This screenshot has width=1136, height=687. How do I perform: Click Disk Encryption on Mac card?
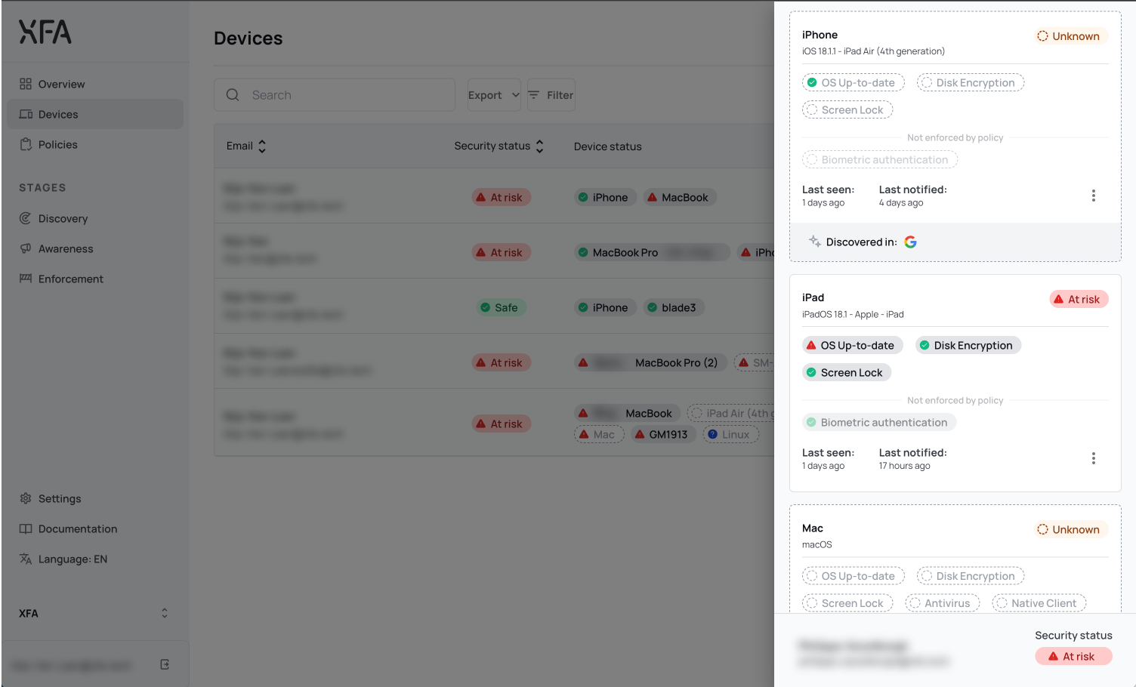(971, 576)
